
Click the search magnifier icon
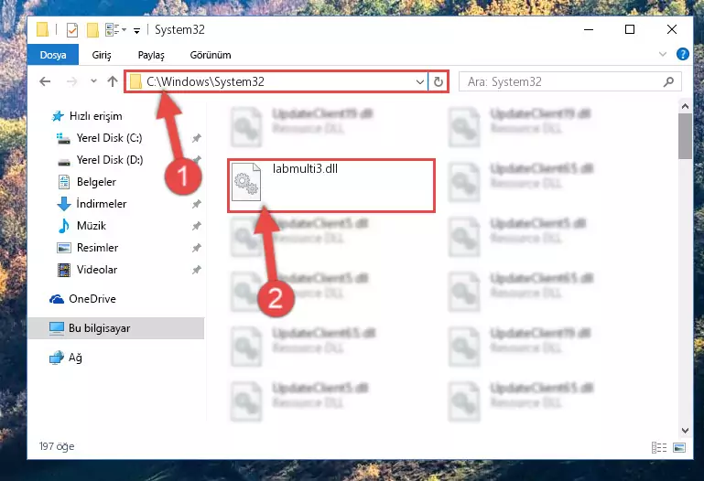point(668,81)
